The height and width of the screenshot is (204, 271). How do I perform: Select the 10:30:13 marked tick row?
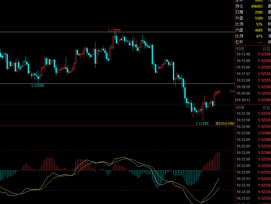click(253, 100)
